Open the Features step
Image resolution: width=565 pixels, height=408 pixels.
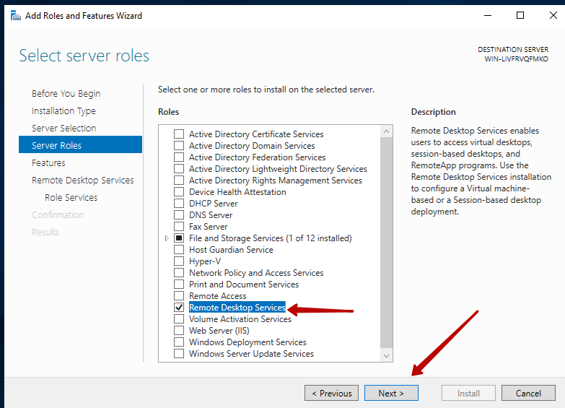pyautogui.click(x=48, y=162)
